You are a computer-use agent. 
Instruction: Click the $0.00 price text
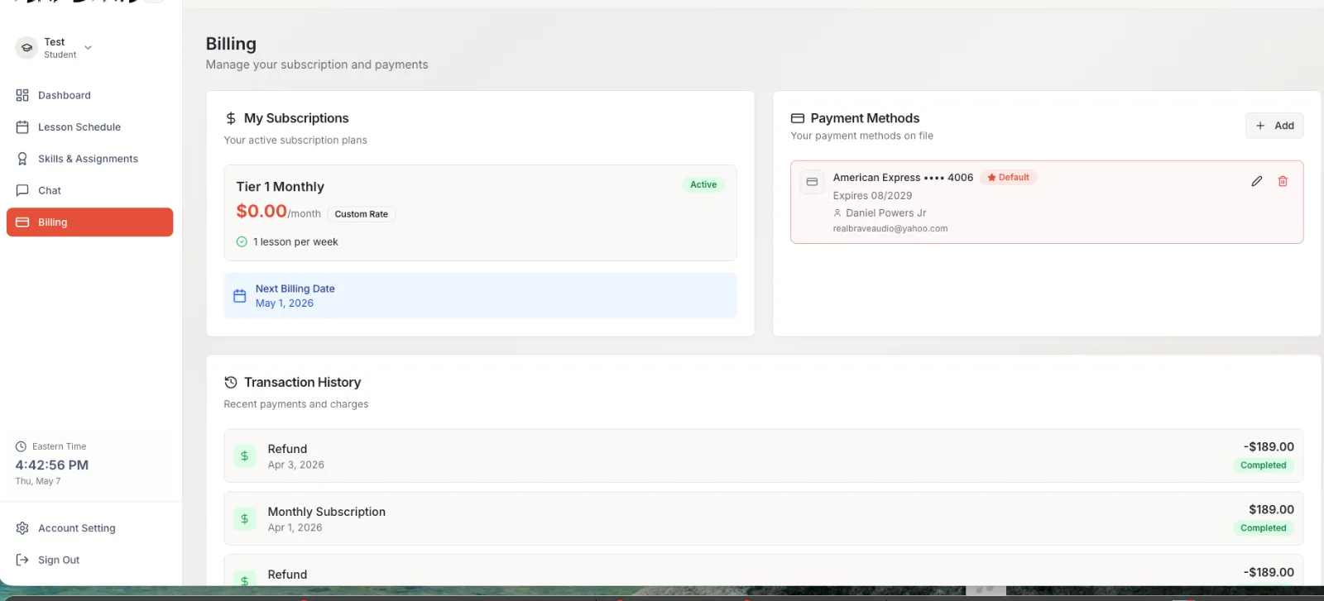[x=261, y=211]
